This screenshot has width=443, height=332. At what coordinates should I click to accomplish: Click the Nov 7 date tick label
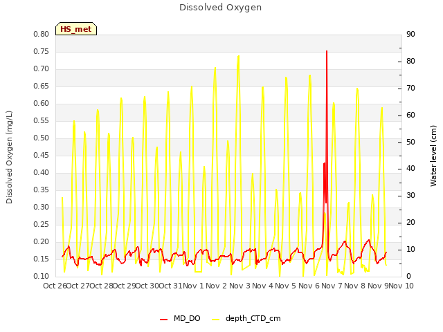click(332, 286)
